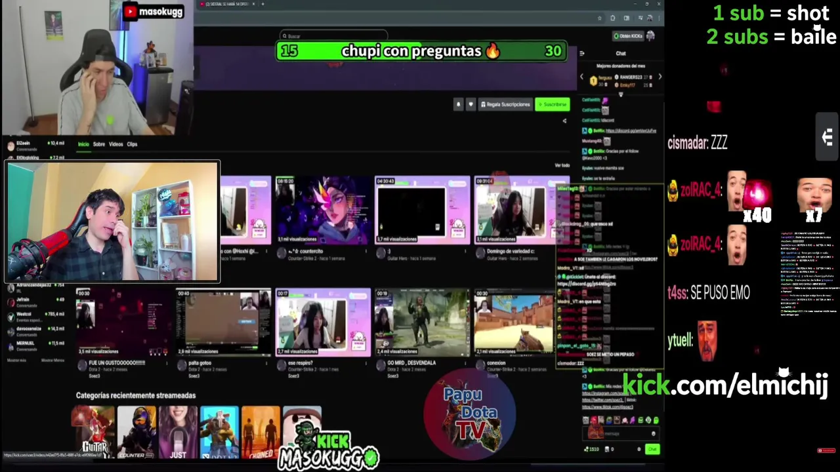Click the chat message input field
Viewport: 840px width, 472px height.
(620, 433)
